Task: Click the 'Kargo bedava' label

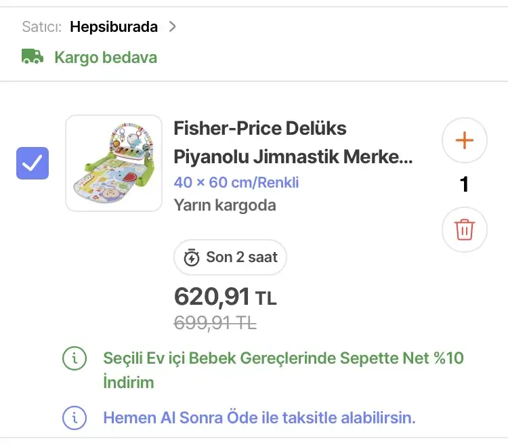Action: tap(106, 57)
